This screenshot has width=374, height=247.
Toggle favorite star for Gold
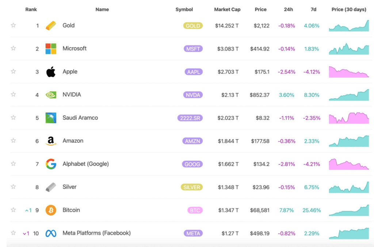pos(14,25)
